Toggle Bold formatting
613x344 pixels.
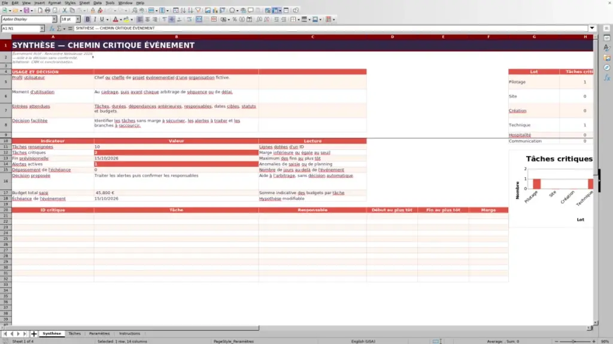87,20
